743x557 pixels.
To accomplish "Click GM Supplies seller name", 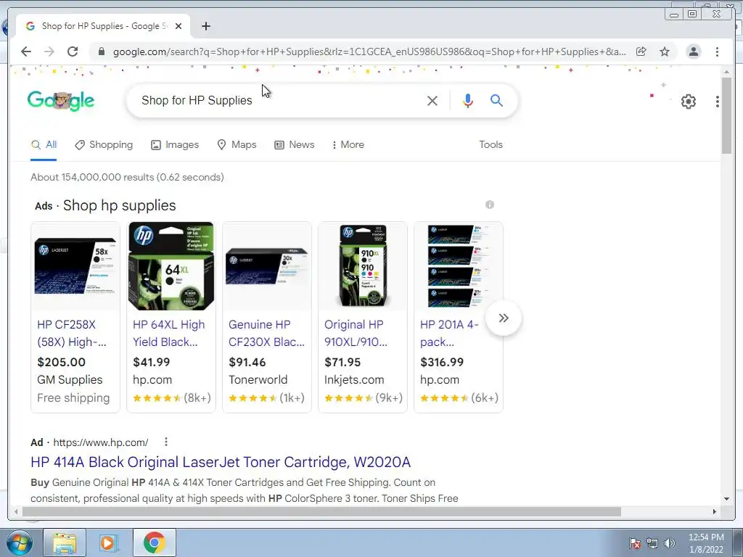I will tap(70, 380).
